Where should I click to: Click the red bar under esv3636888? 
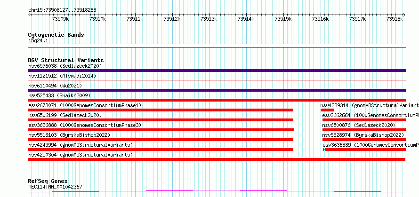click(x=161, y=130)
